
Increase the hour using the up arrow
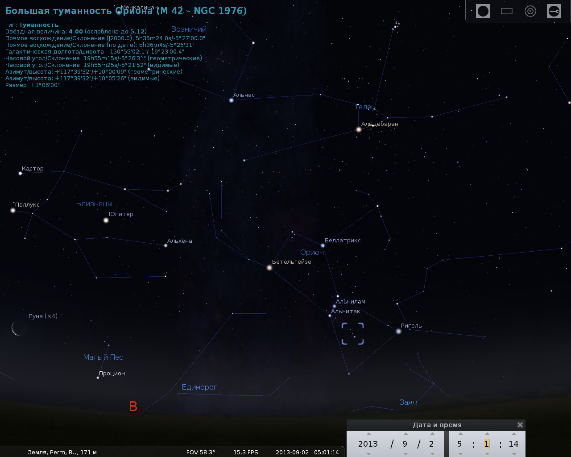[460, 433]
